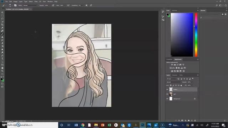Add a Vibrance adjustment

click(x=183, y=65)
